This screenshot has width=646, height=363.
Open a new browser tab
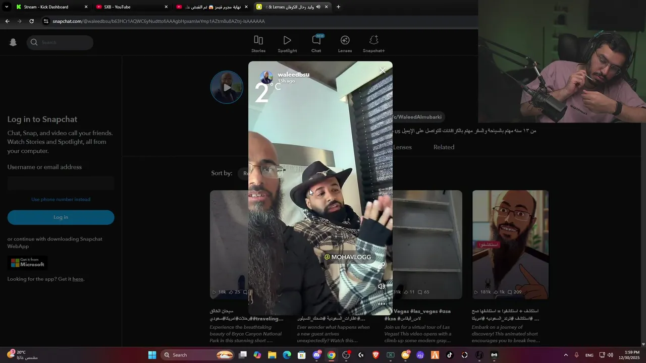pyautogui.click(x=338, y=7)
